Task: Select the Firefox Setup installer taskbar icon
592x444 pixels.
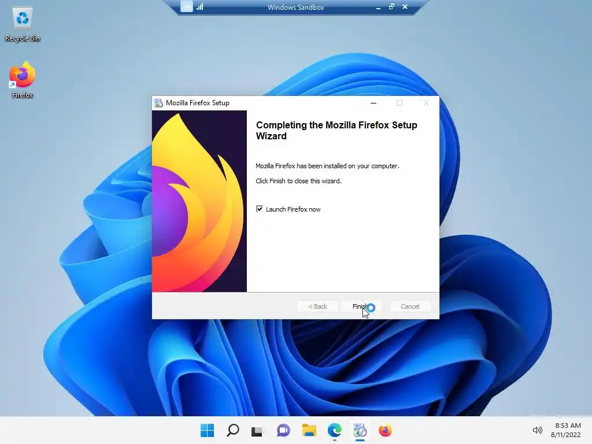Action: coord(360,430)
